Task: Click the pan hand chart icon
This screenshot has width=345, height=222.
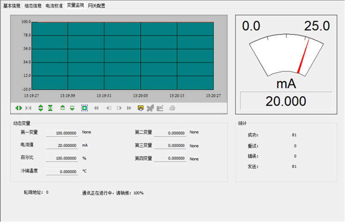Action: pos(141,108)
